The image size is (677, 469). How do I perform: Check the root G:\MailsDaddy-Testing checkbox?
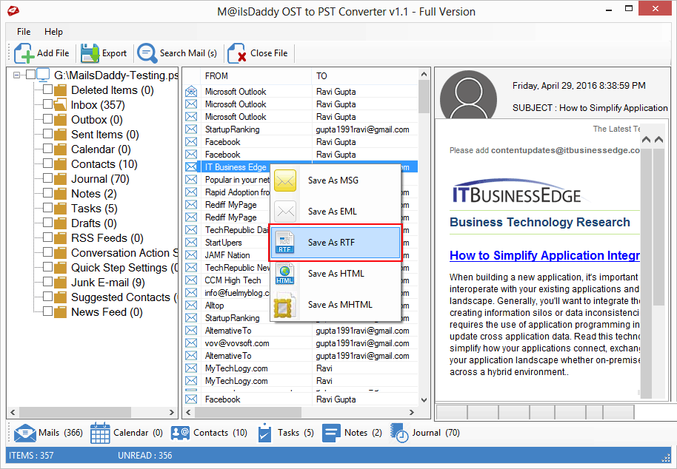[x=30, y=75]
